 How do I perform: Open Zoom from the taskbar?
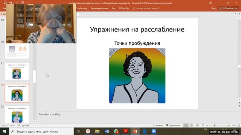(x=154, y=131)
